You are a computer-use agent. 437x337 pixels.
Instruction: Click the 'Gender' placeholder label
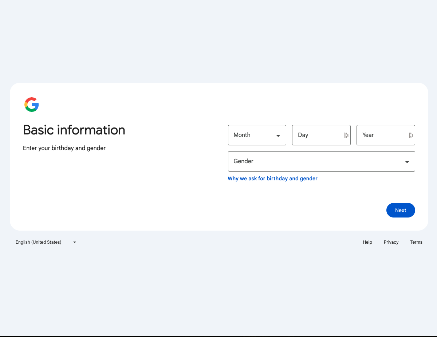pyautogui.click(x=243, y=161)
